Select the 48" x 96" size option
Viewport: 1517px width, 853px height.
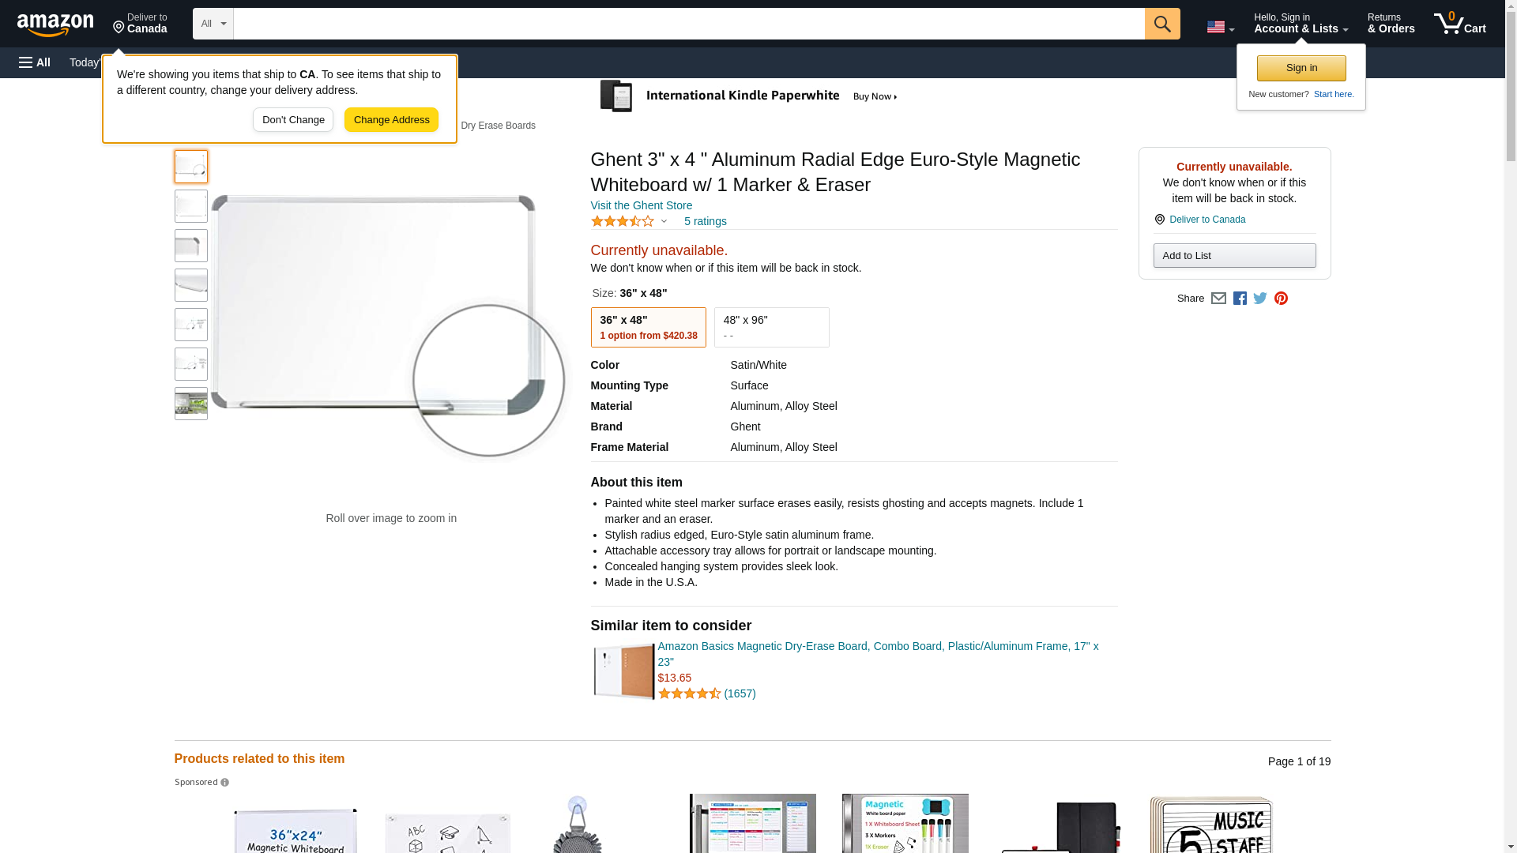click(x=771, y=327)
